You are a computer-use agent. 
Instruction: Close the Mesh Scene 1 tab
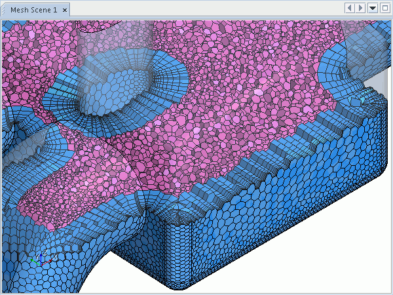[65, 10]
